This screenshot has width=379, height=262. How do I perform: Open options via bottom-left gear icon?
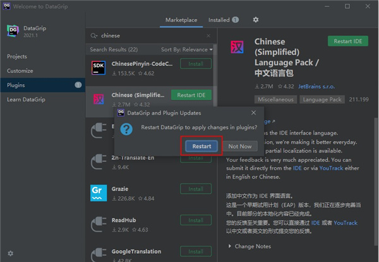(10, 253)
